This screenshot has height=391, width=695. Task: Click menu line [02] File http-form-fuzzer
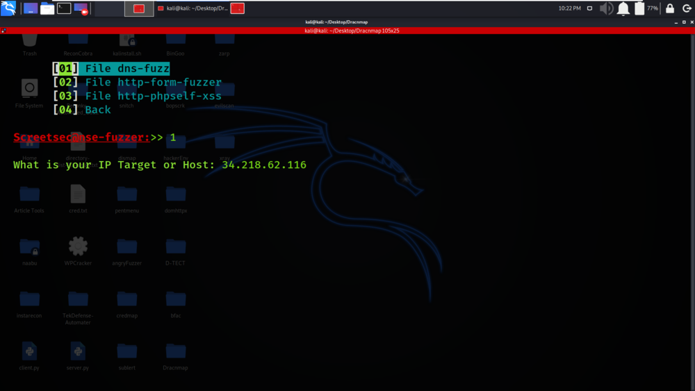pos(138,83)
